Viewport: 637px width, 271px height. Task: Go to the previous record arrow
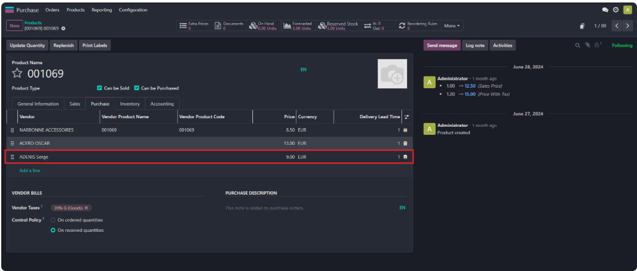(x=616, y=26)
